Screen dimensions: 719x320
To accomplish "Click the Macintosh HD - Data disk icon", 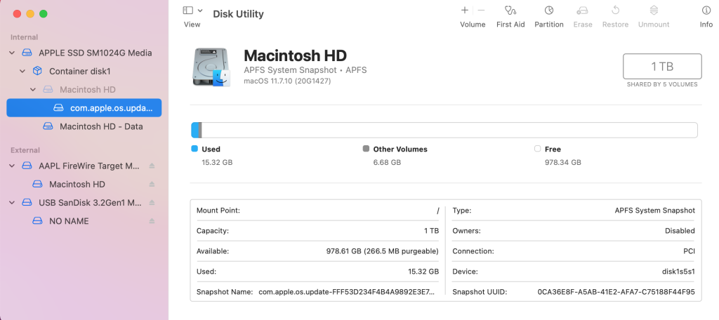I will point(48,126).
